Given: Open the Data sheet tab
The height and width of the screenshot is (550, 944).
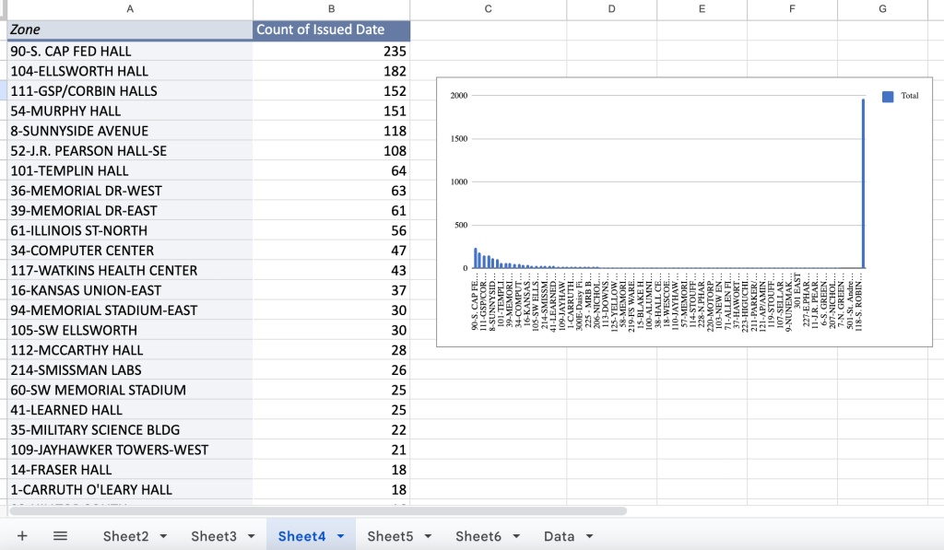Looking at the screenshot, I should (559, 536).
